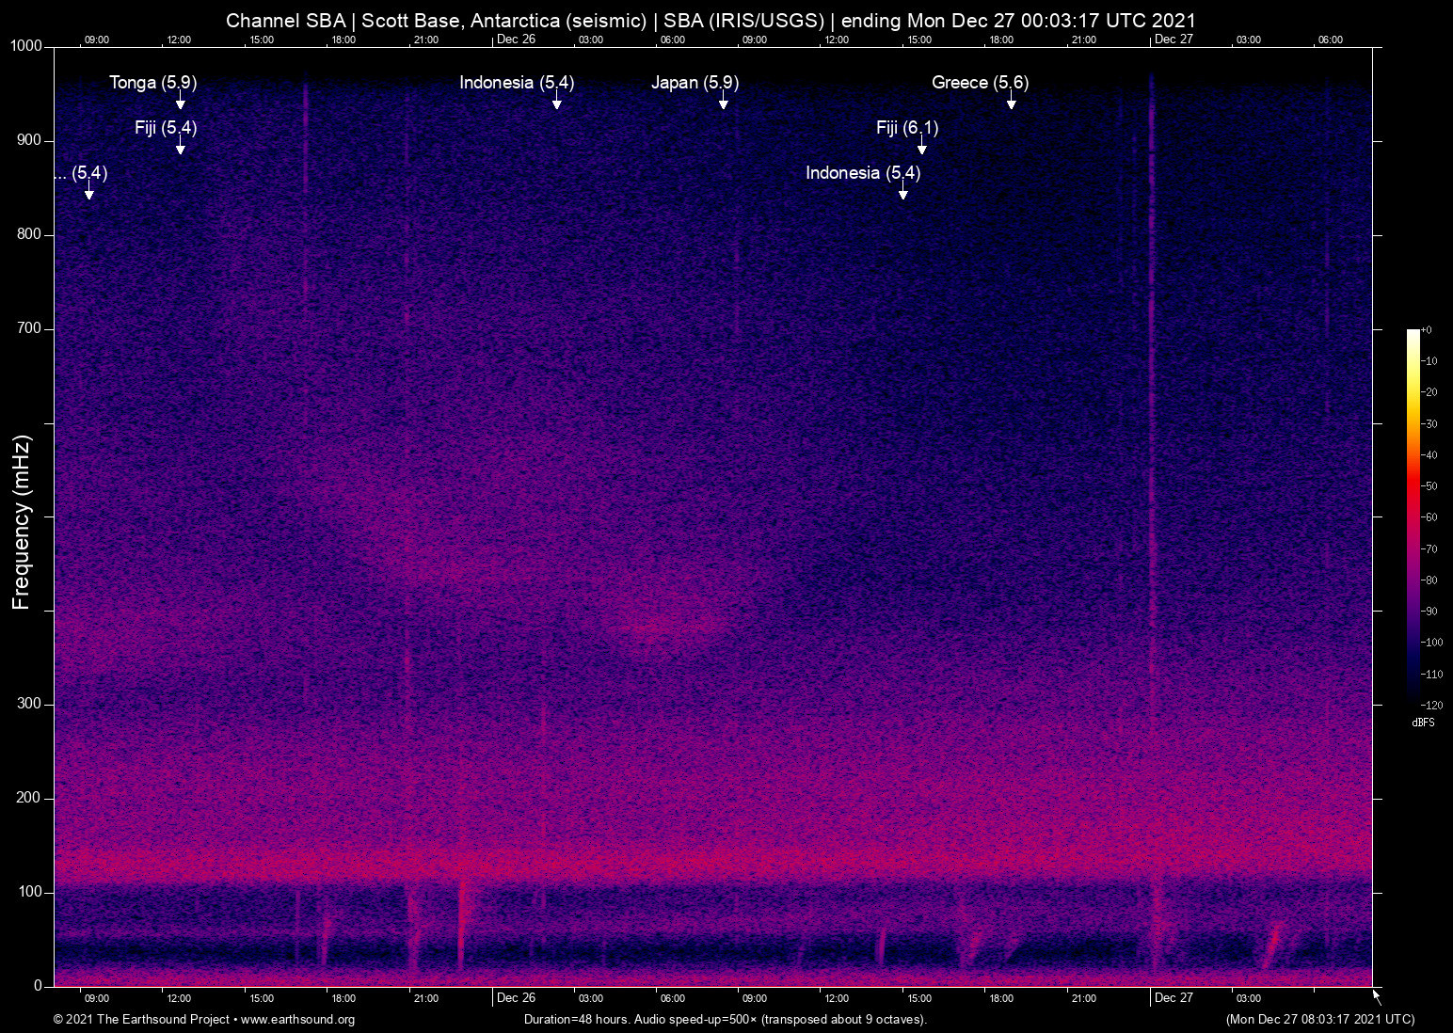Click the Frequency (mHz) axis label

point(21,522)
